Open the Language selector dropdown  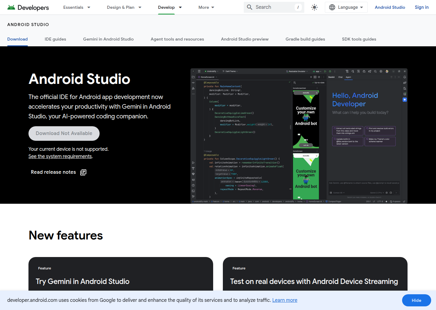click(x=346, y=7)
